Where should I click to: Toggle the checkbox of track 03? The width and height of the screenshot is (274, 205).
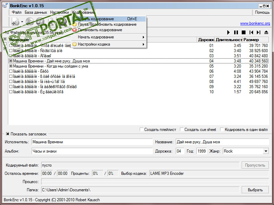point(11,56)
